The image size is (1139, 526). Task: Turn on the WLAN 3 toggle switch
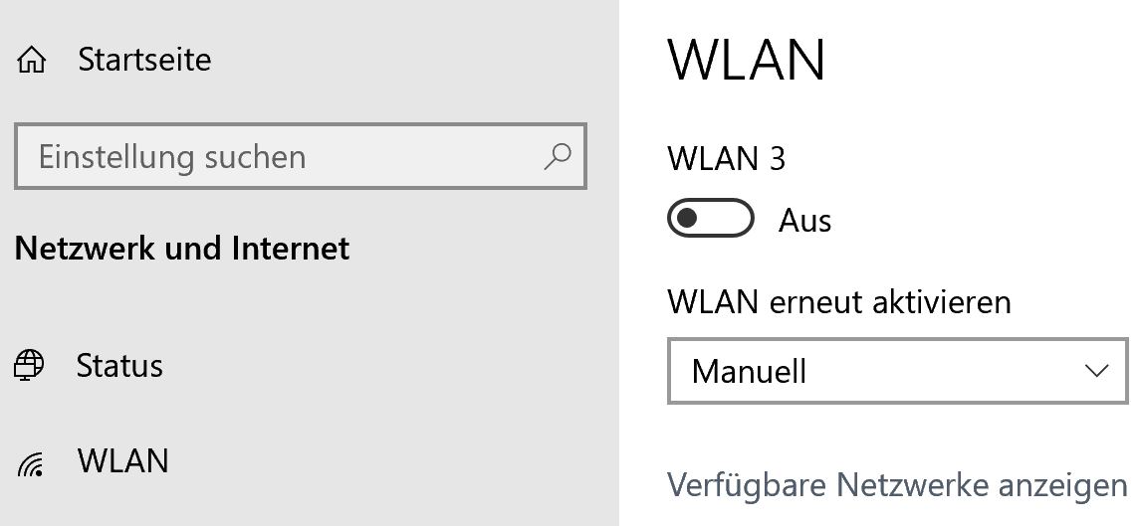tap(711, 218)
